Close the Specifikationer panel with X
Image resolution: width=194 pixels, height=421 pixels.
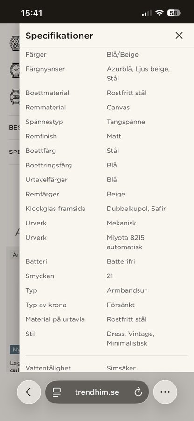[179, 36]
